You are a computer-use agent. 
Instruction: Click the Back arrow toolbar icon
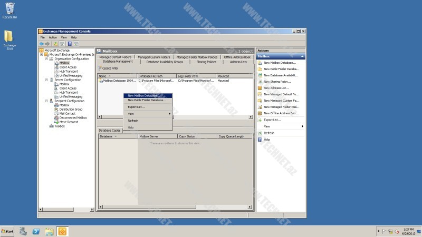tap(42, 44)
